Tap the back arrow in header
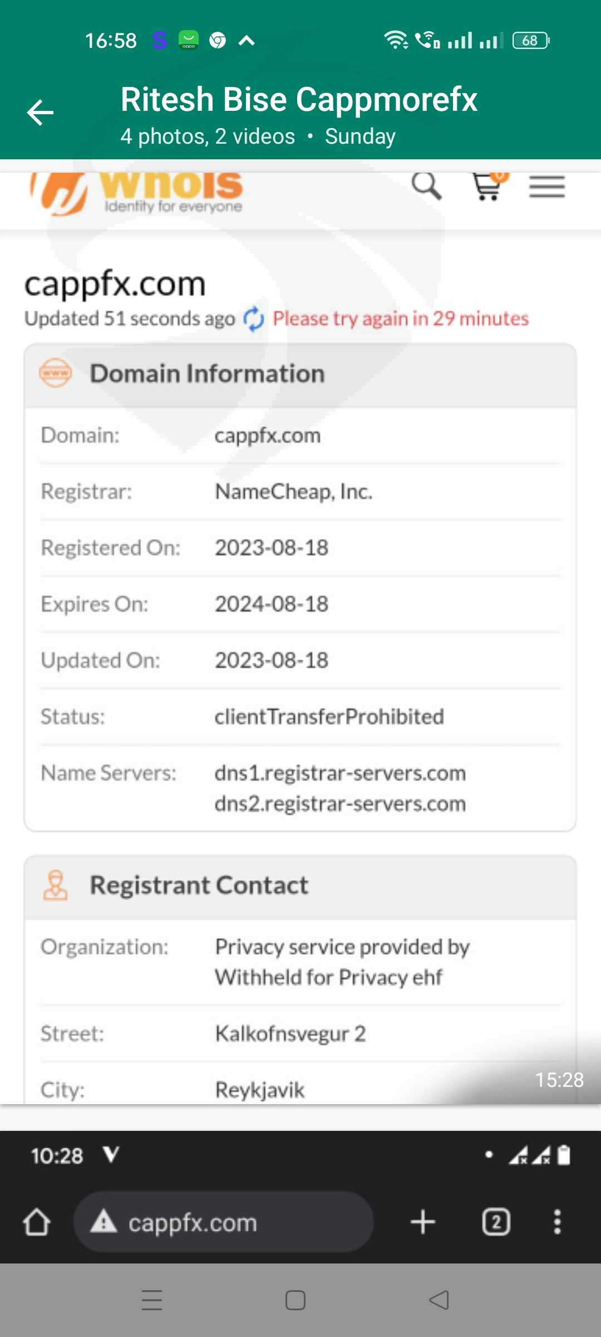Screen dimensions: 601x1337 point(40,113)
